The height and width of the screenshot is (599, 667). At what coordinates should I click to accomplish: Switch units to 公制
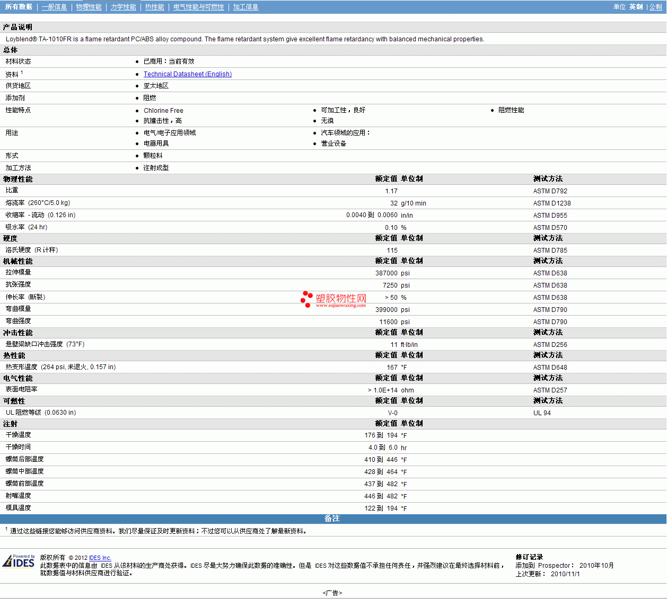(655, 7)
